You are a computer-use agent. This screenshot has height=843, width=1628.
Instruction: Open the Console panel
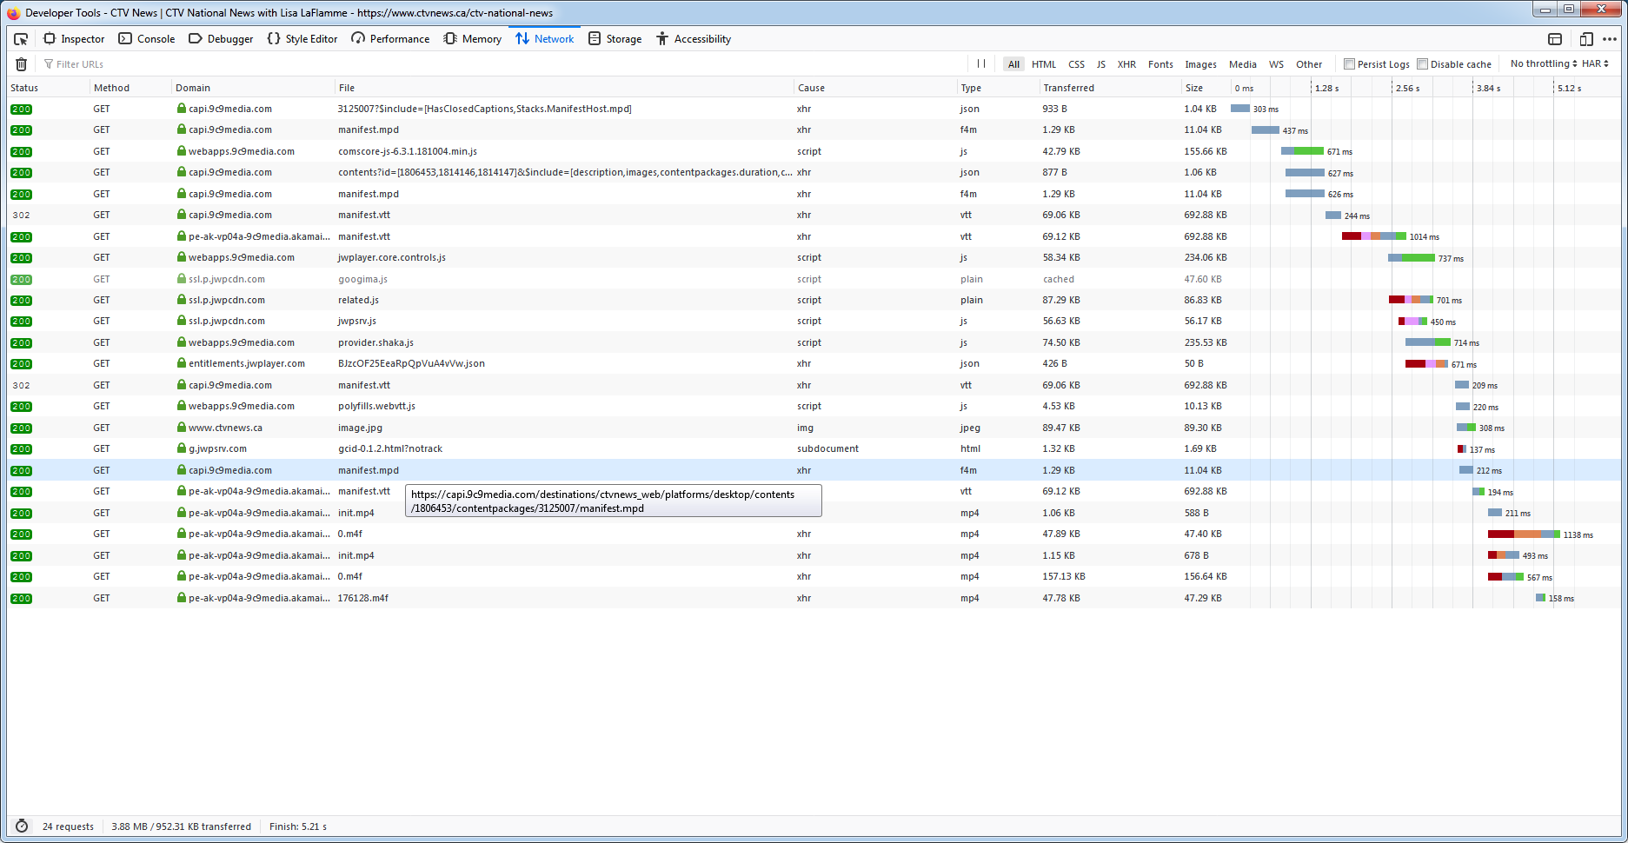coord(147,39)
